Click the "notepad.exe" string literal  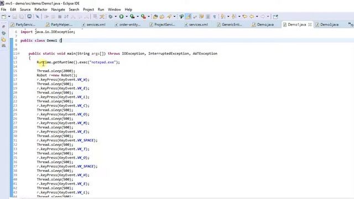pos(103,62)
